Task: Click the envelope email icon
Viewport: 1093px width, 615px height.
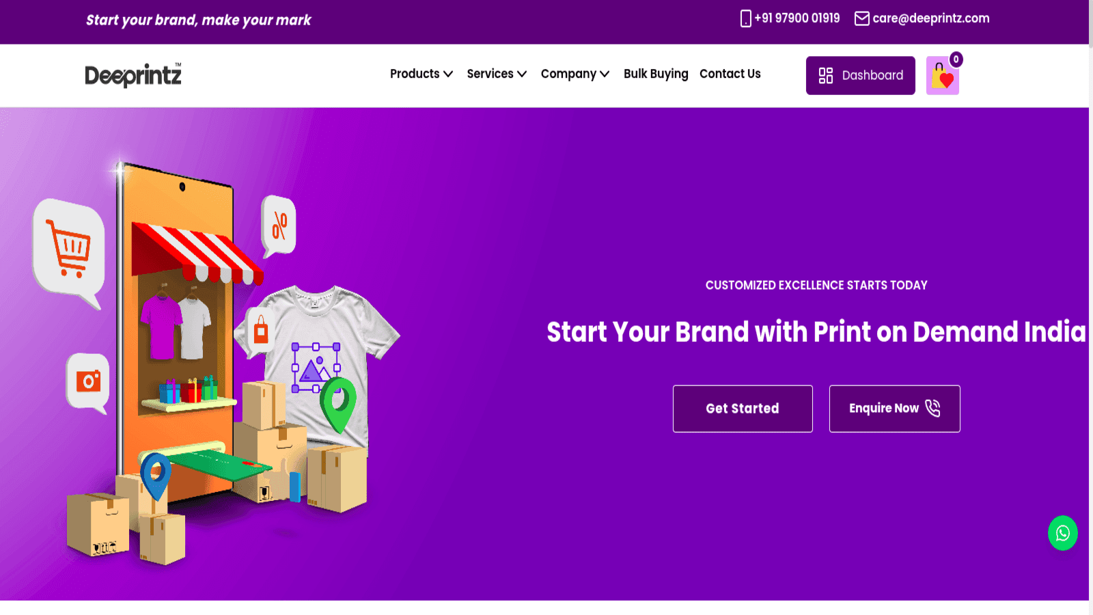Action: 862,18
